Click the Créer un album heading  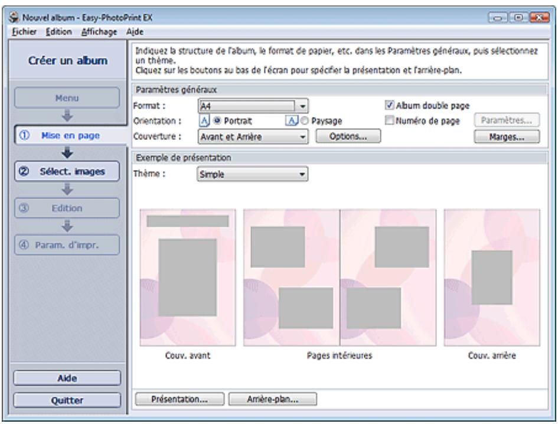tap(68, 60)
